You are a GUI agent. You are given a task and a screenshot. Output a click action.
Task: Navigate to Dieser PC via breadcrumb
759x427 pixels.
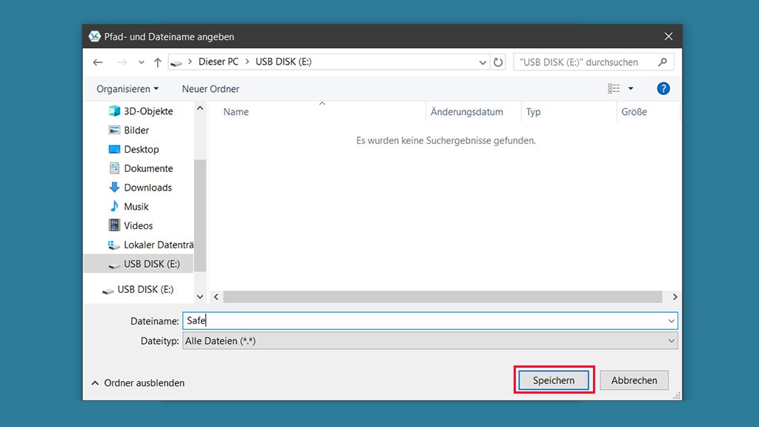[218, 62]
